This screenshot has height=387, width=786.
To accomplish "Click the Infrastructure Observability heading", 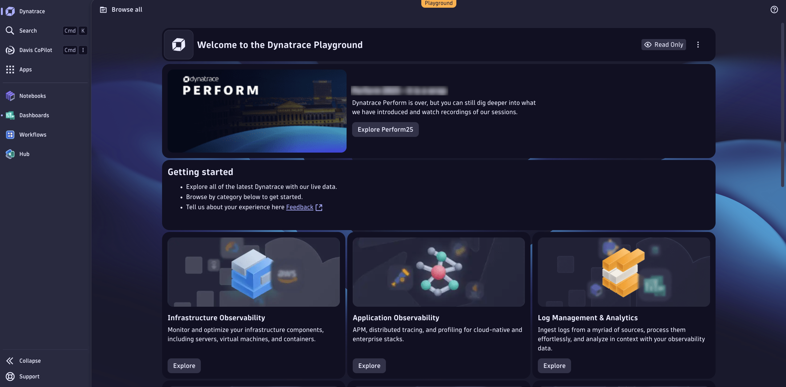I will (216, 318).
